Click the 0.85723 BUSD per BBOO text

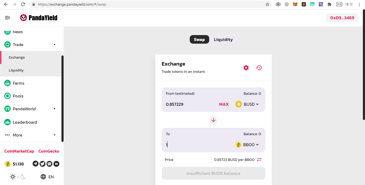click(x=234, y=160)
